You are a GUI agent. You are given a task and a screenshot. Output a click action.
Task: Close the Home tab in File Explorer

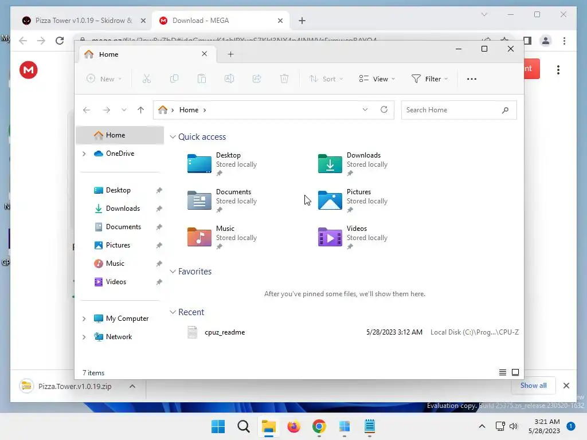pyautogui.click(x=205, y=54)
